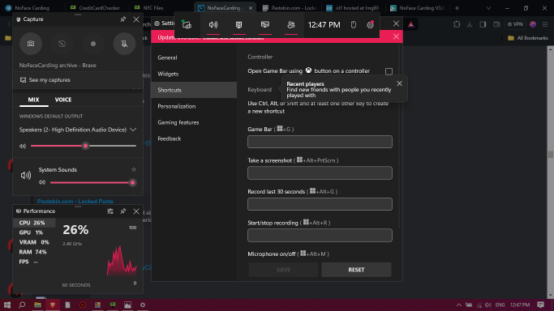Viewport: 554px width, 311px height.
Task: Click the Take a screenshot shortcut field
Action: point(320,173)
